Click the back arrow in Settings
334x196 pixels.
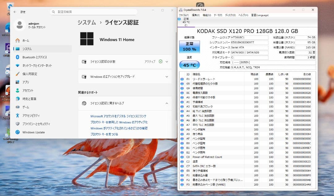[15, 11]
